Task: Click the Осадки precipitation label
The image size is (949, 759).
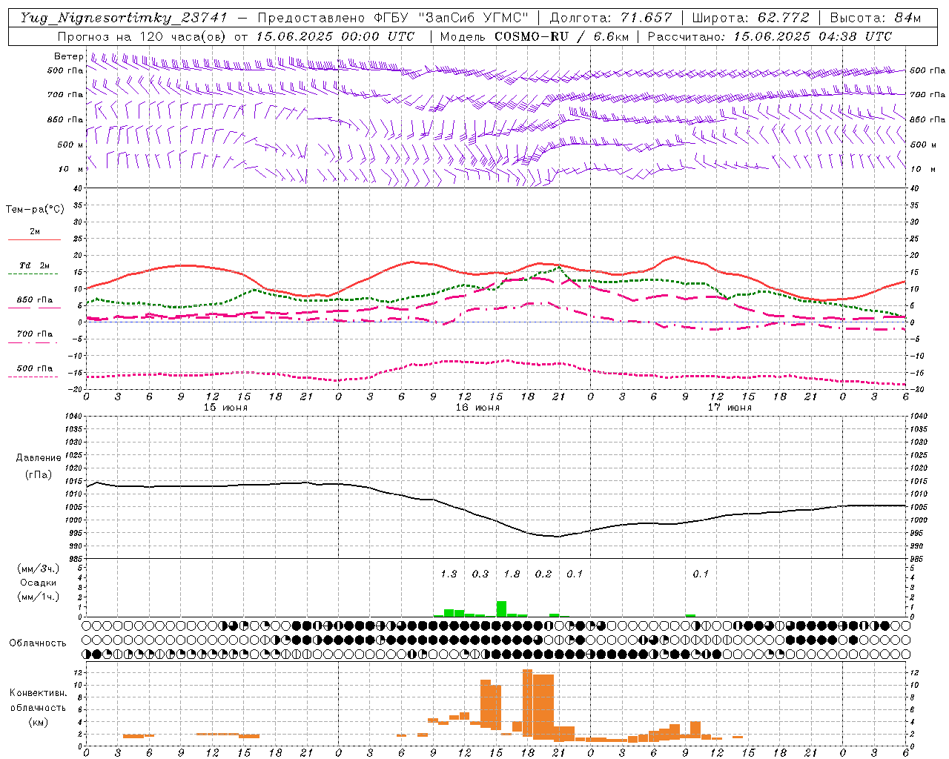Action: tap(39, 583)
